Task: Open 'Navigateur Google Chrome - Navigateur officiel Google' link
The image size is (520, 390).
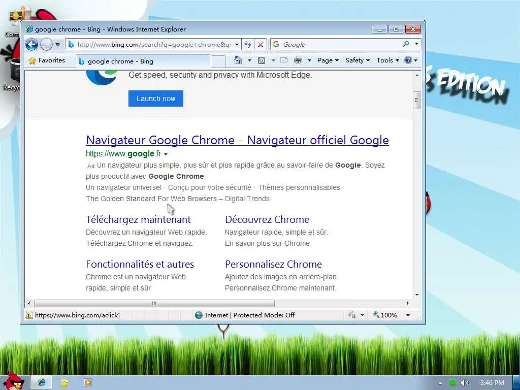Action: 238,140
